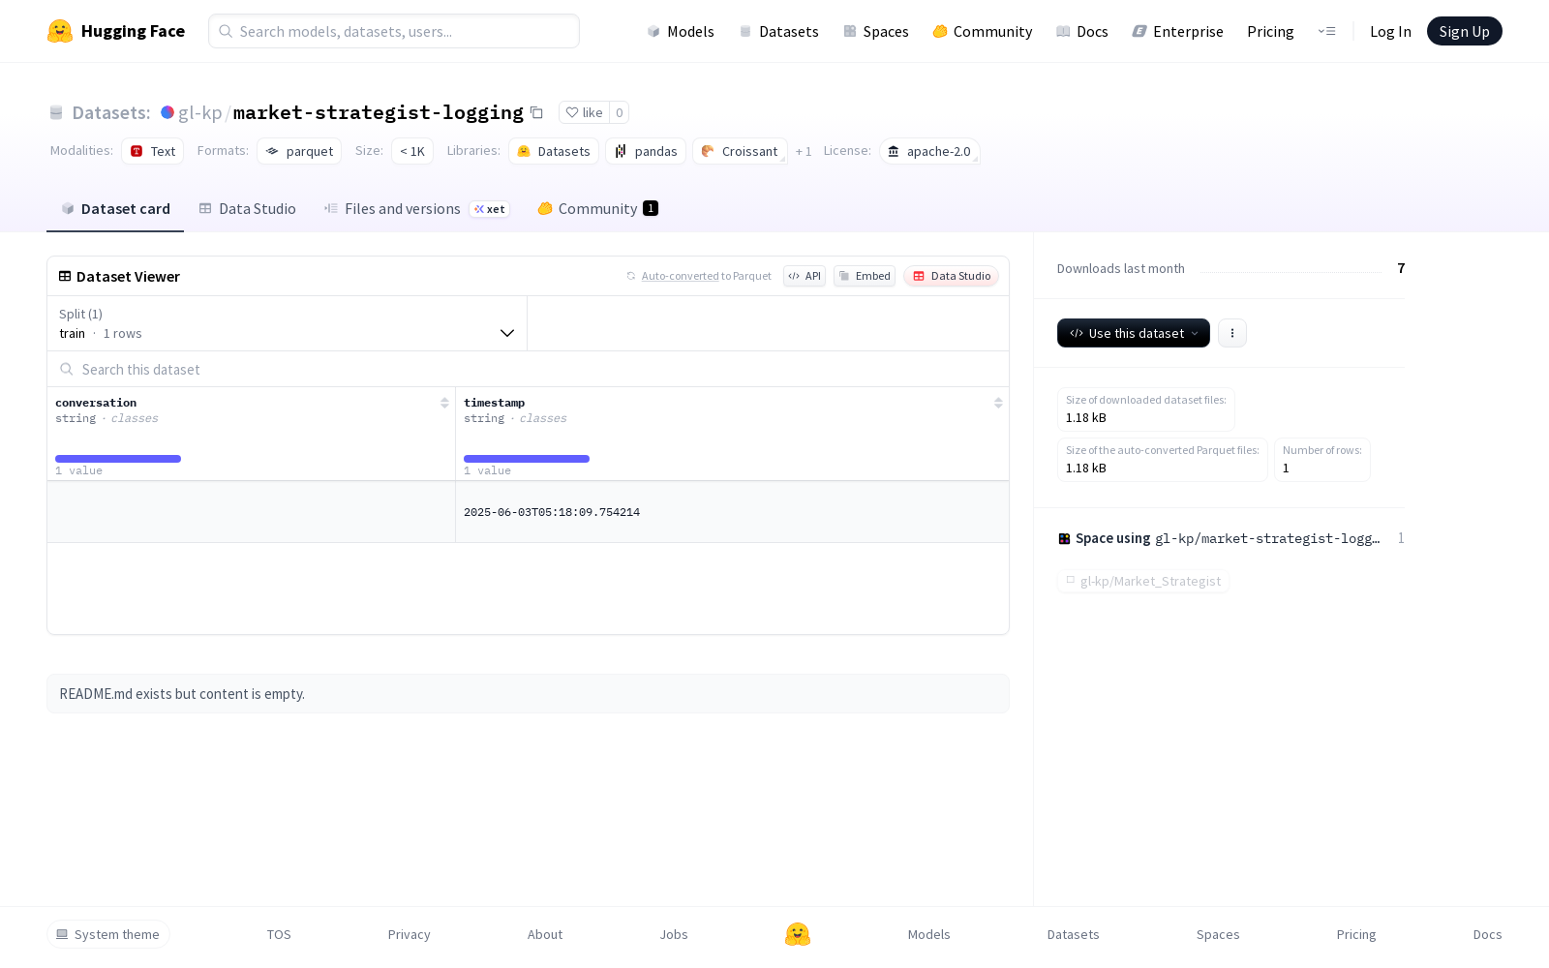Screen dimensions: 1549x968
Task: Click the API button in Dataset Viewer
Action: click(x=805, y=276)
